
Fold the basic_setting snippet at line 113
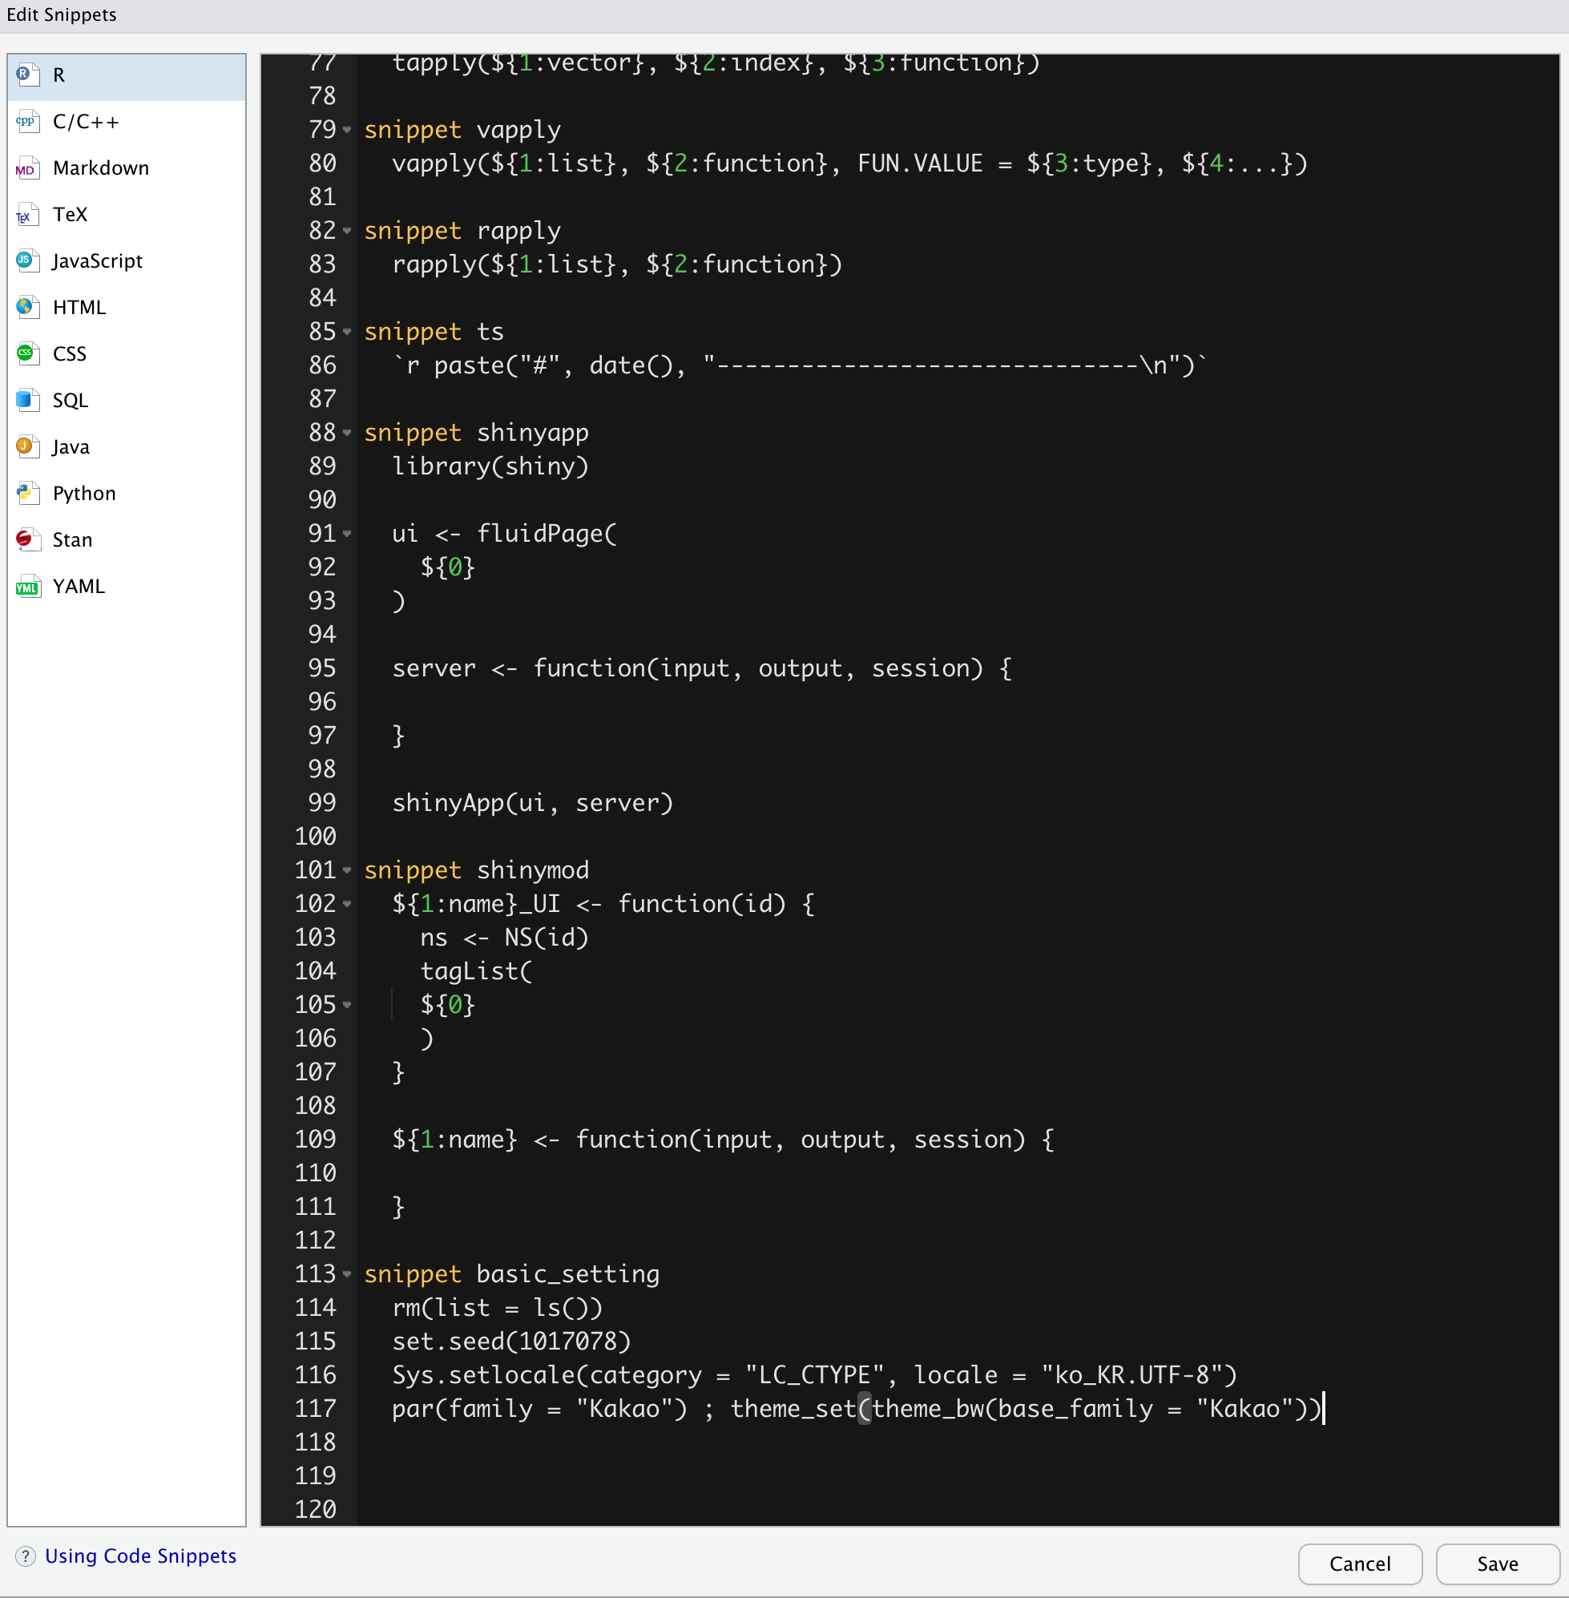coord(347,1274)
